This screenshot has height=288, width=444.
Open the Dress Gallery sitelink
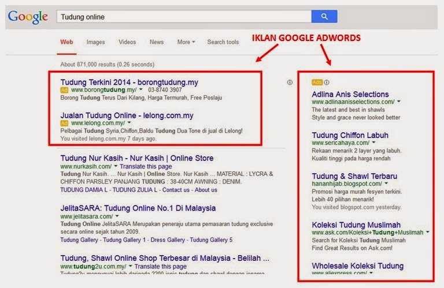point(168,240)
